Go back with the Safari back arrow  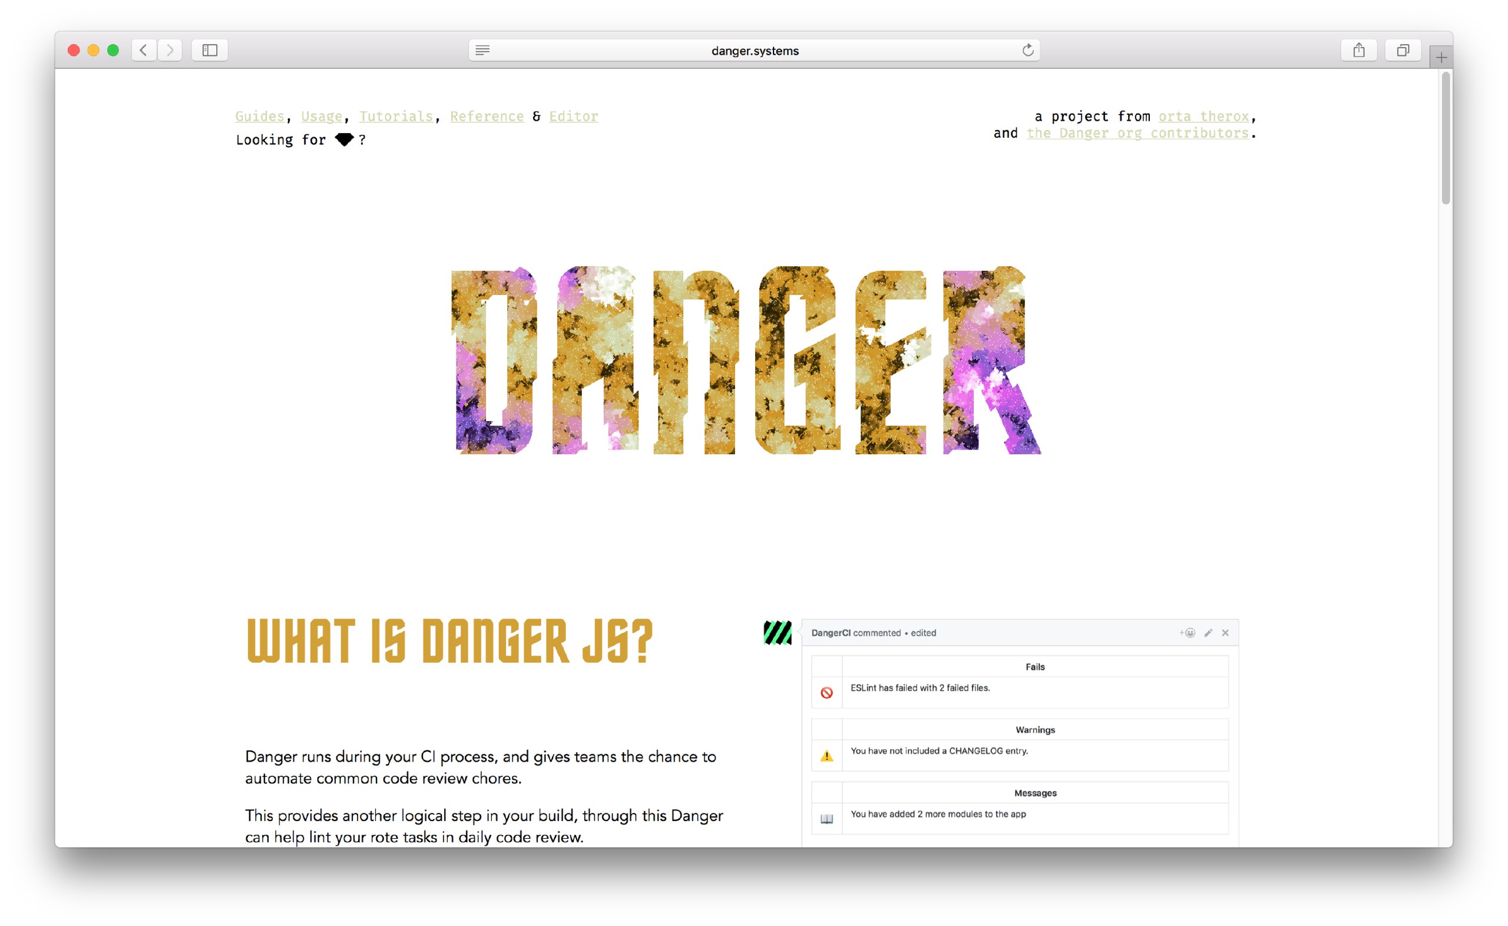(144, 50)
